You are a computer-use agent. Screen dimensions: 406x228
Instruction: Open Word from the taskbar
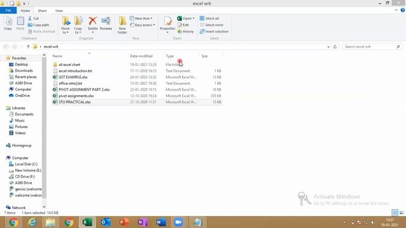pyautogui.click(x=160, y=222)
